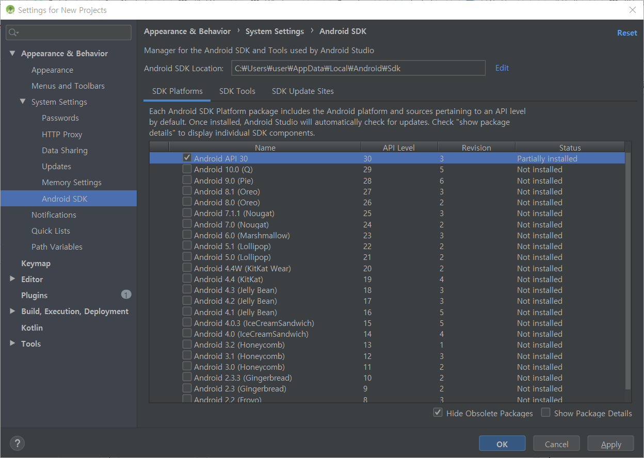Click the Plugins update badge showing 1
The height and width of the screenshot is (458, 644).
tap(126, 295)
